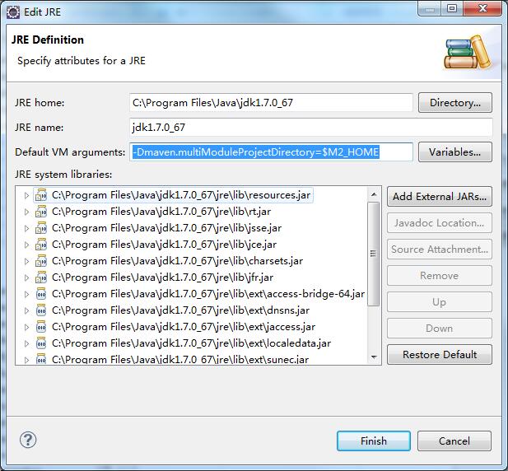
Task: Expand the resources.jar library entry
Action: click(x=26, y=195)
